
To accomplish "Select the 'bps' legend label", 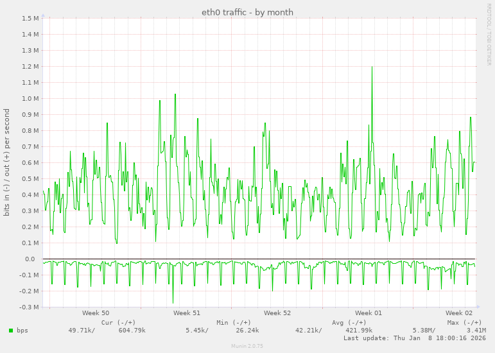I will 22,331.
